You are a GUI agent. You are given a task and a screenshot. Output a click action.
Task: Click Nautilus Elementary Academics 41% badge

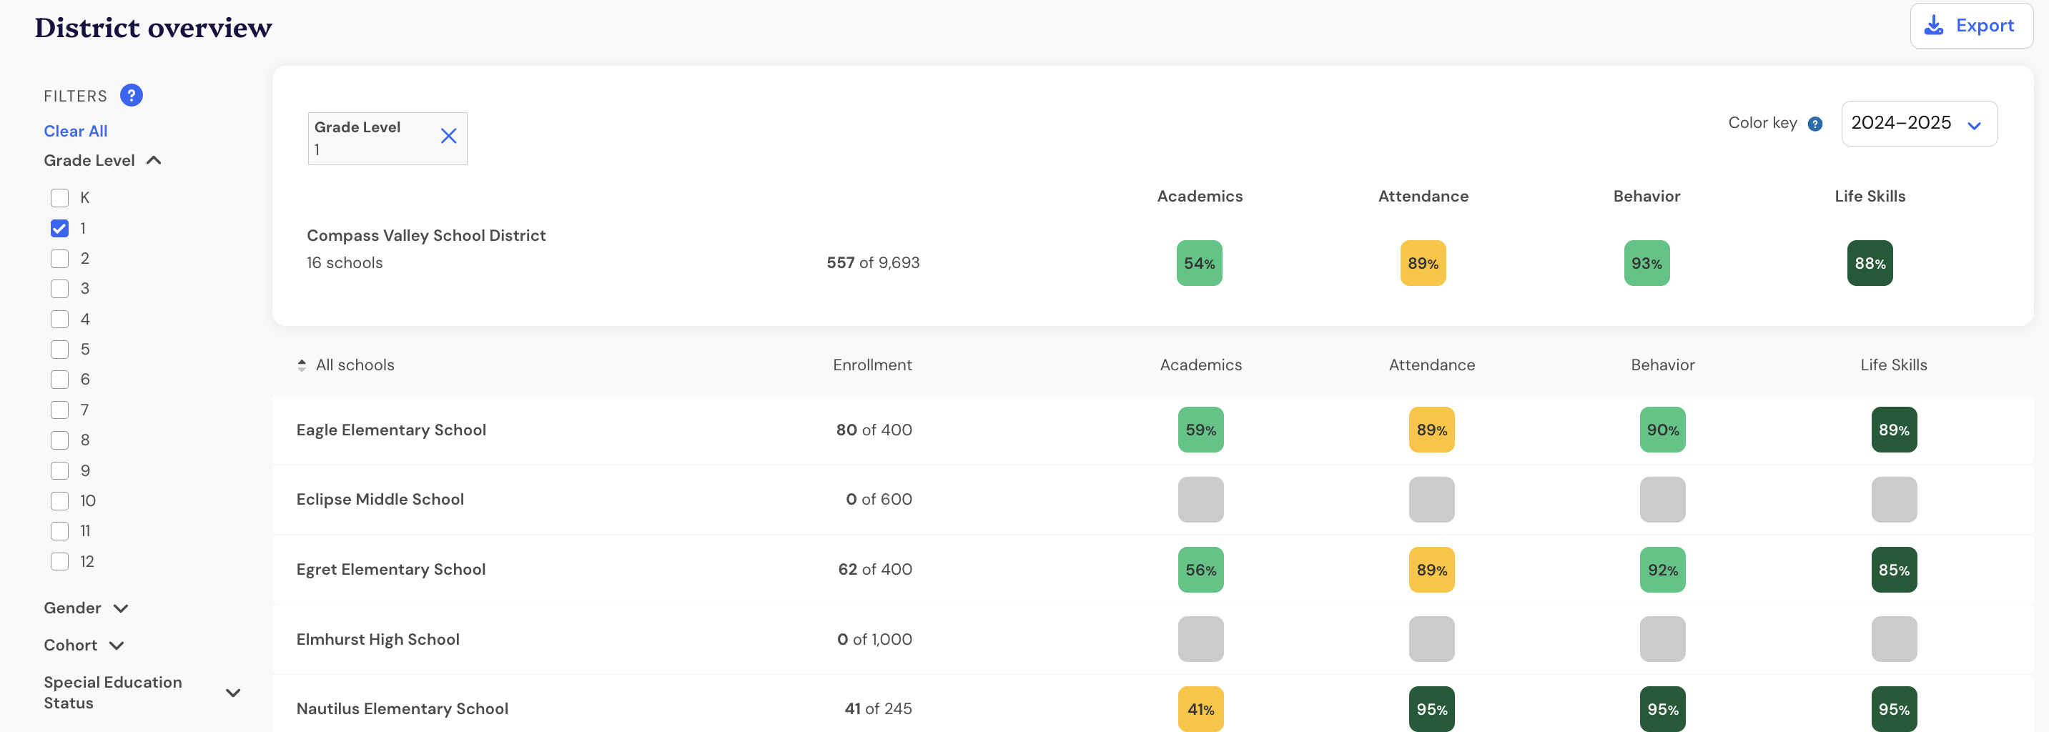(x=1200, y=709)
